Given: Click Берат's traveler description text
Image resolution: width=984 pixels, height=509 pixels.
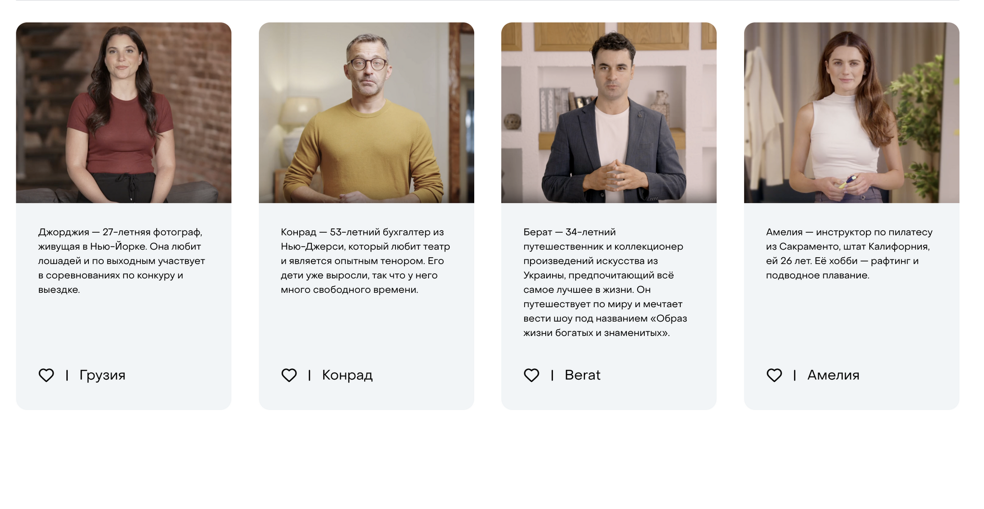Looking at the screenshot, I should click(605, 283).
